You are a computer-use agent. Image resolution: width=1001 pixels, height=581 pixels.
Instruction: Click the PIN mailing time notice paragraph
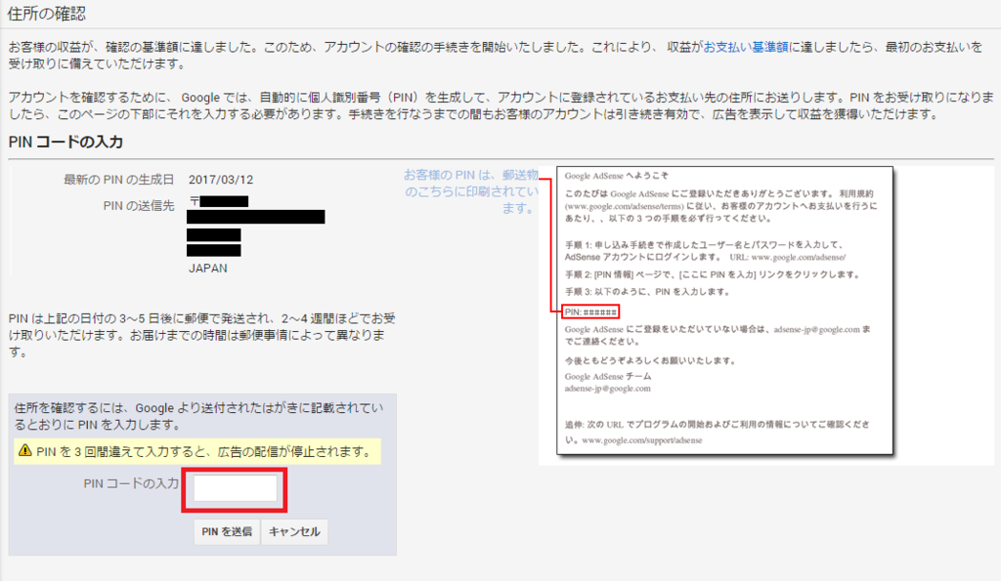[x=201, y=335]
